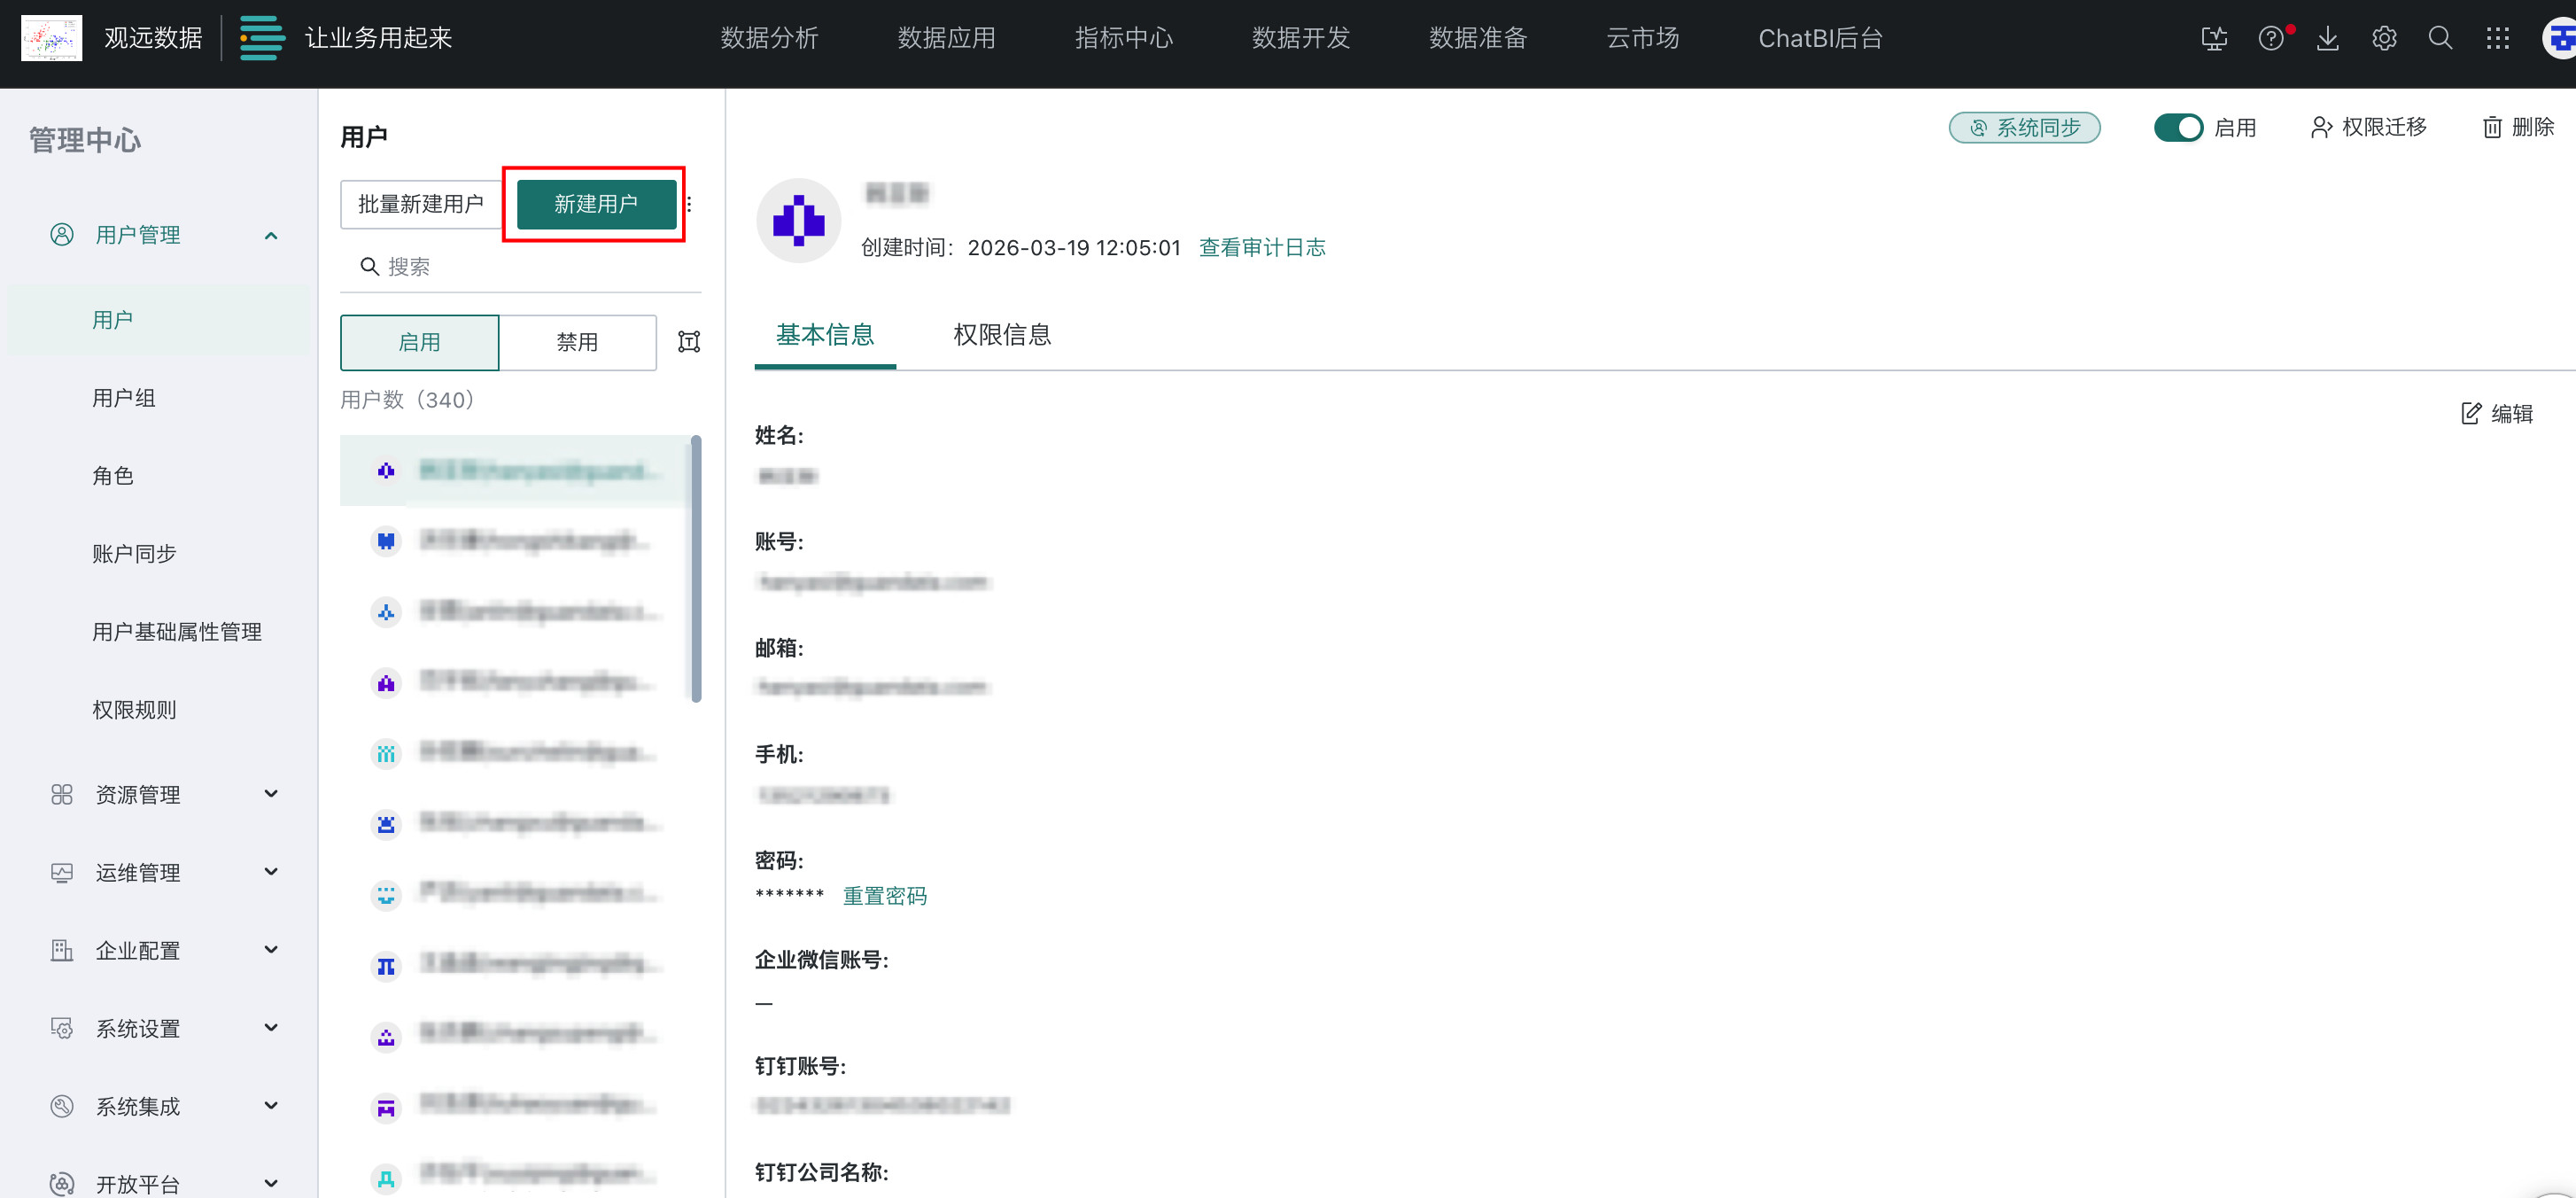Select the 禁用 user filter segment

coord(577,342)
